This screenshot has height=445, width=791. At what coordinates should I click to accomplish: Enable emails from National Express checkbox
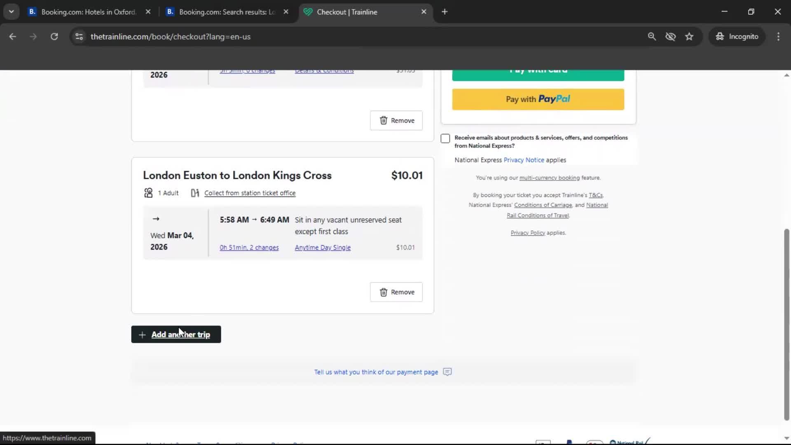tap(445, 138)
